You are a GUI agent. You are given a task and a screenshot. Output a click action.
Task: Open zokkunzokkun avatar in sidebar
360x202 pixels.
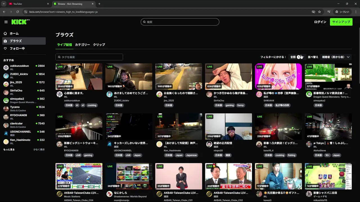click(6, 68)
